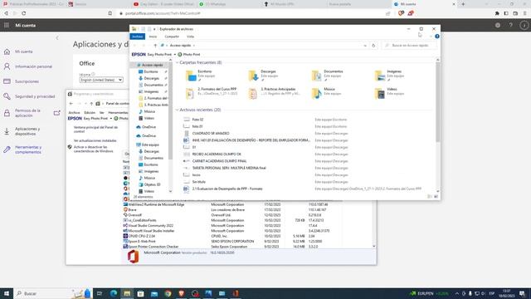Image resolution: width=531 pixels, height=299 pixels.
Task: Go to Permisos de la aplicación
Action: (27, 113)
